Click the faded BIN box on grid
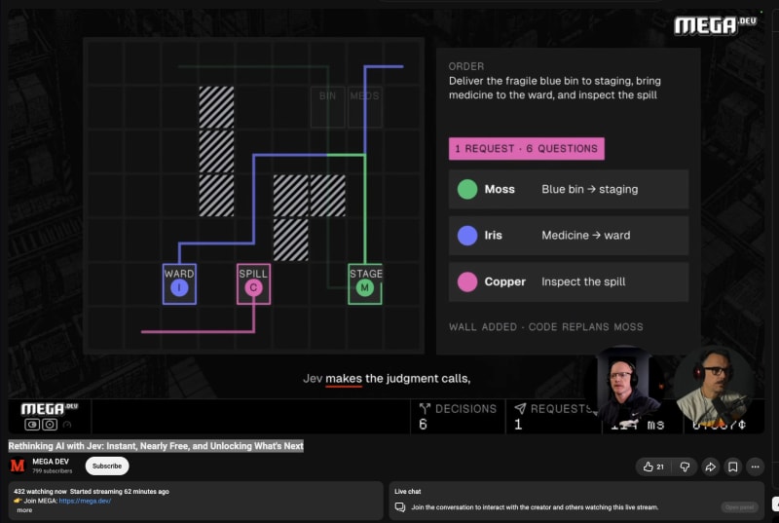The image size is (779, 523). click(x=327, y=107)
